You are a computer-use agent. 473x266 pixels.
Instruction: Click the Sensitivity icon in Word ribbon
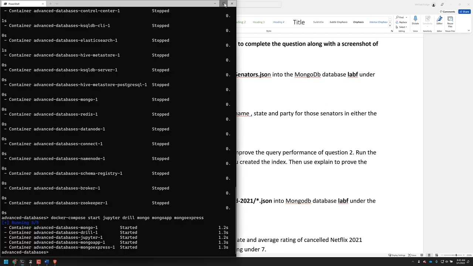coord(428,20)
